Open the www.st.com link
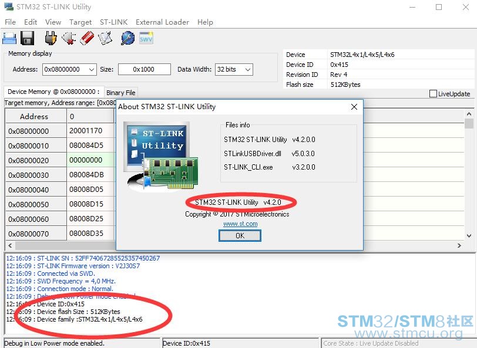Image resolution: width=477 pixels, height=348 pixels. (x=240, y=224)
